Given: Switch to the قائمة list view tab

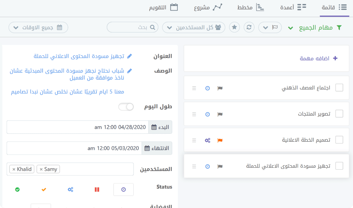Looking at the screenshot, I should 334,8.
